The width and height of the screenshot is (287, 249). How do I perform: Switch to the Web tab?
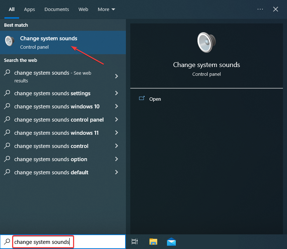(83, 9)
